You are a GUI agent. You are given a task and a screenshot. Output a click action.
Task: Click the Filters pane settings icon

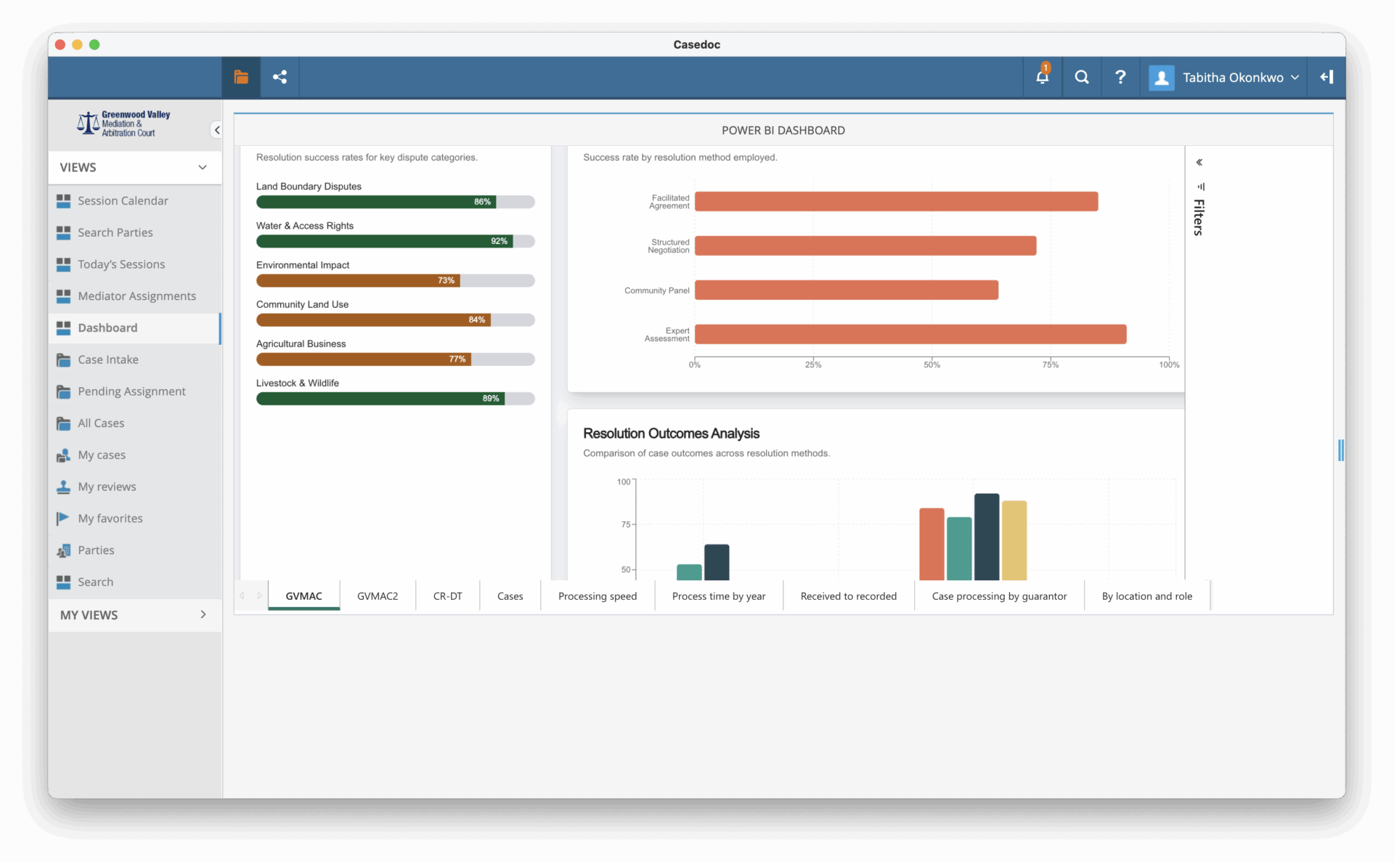point(1201,187)
